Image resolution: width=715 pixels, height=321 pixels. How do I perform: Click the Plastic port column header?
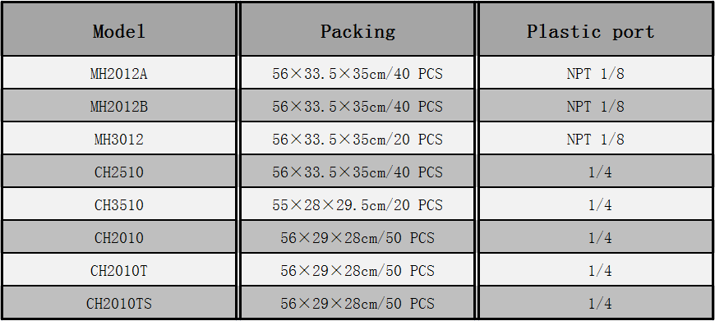(596, 30)
